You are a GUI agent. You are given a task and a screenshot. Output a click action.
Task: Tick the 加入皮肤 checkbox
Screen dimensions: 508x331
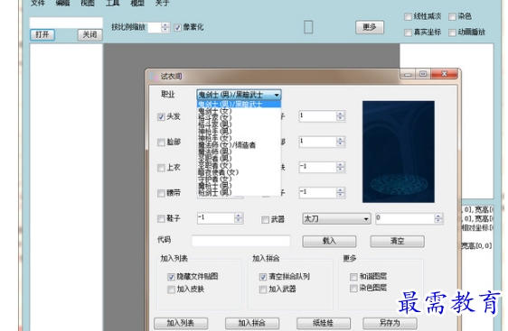[171, 290]
